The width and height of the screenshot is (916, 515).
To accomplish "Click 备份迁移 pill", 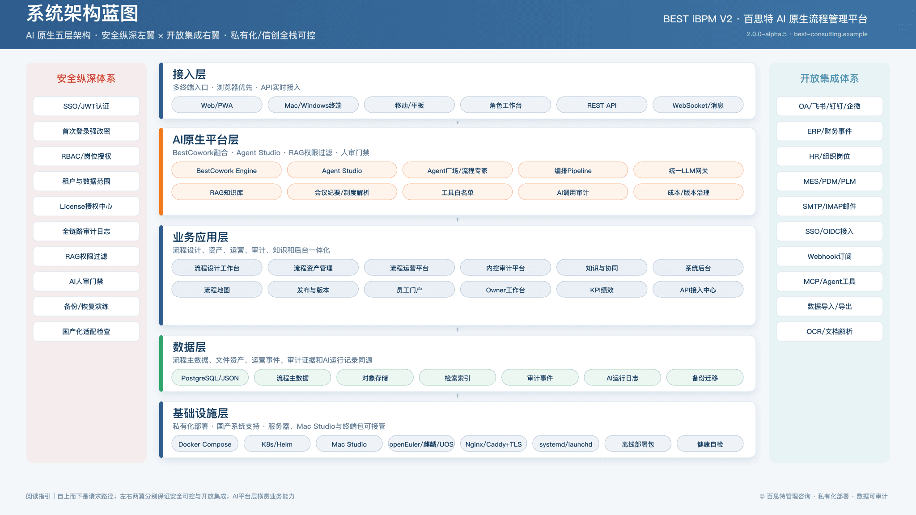I will pos(705,378).
